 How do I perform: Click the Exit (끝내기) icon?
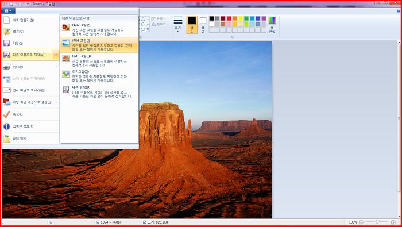click(x=7, y=138)
